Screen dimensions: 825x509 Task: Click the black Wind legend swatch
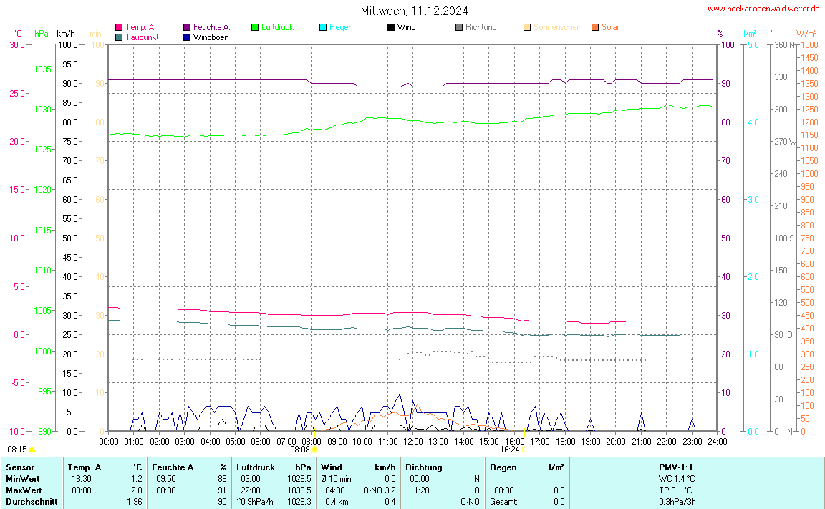pos(391,27)
